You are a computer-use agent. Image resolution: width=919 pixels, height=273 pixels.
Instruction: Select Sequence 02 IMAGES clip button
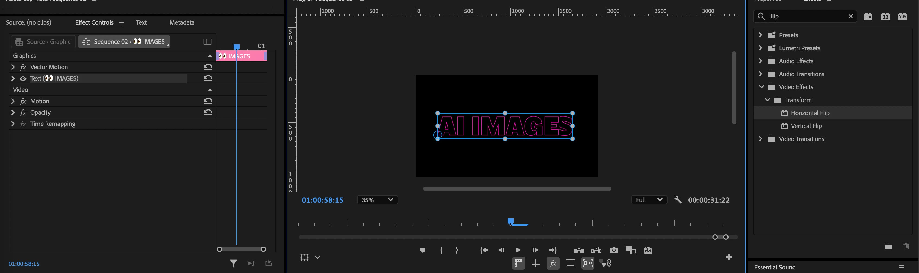click(x=124, y=42)
